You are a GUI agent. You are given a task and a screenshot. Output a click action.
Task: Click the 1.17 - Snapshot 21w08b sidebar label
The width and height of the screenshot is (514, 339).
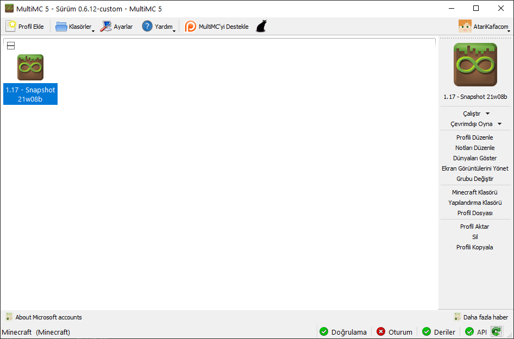point(475,97)
